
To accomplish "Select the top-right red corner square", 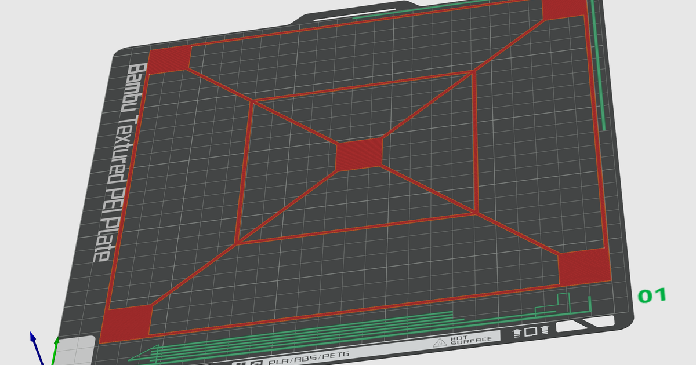I will [562, 9].
